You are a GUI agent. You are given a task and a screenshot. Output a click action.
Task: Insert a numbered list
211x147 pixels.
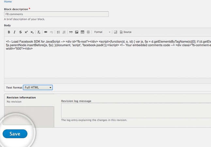(x=64, y=32)
